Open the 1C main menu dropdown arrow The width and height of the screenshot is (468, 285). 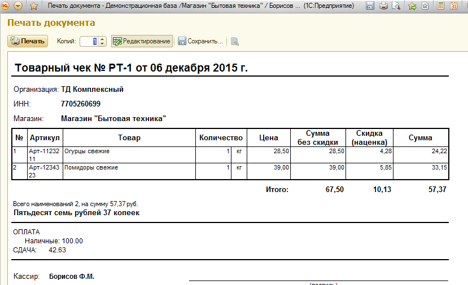click(18, 6)
